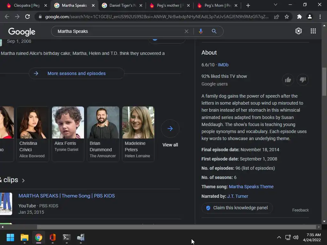
Task: Show hidden system tray icons
Action: (279, 237)
